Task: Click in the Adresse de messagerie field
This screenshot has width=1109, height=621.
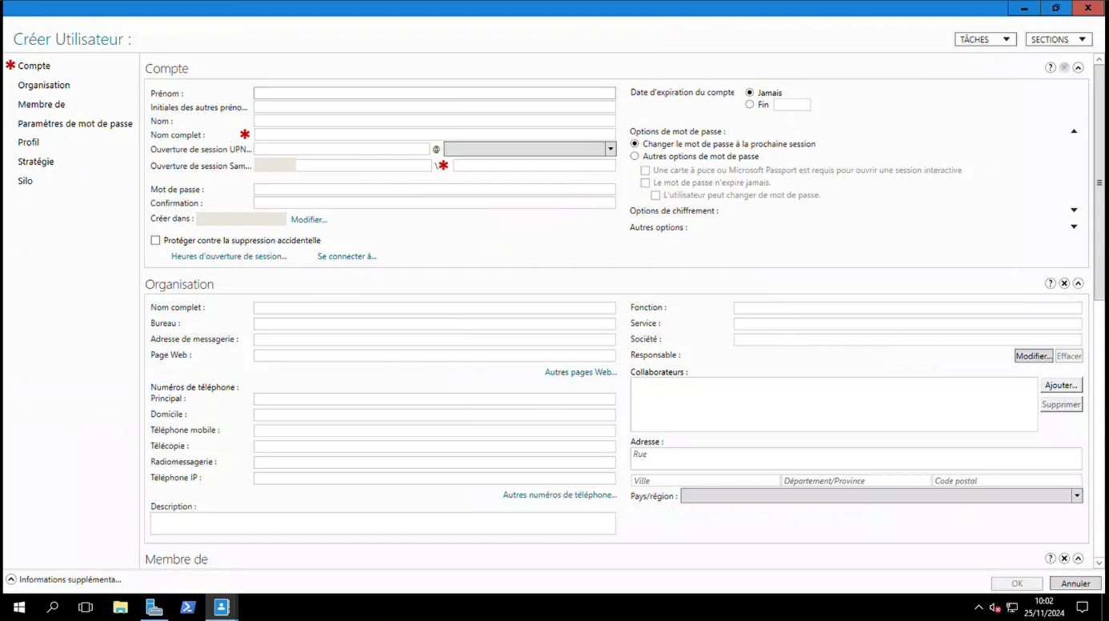Action: tap(434, 339)
